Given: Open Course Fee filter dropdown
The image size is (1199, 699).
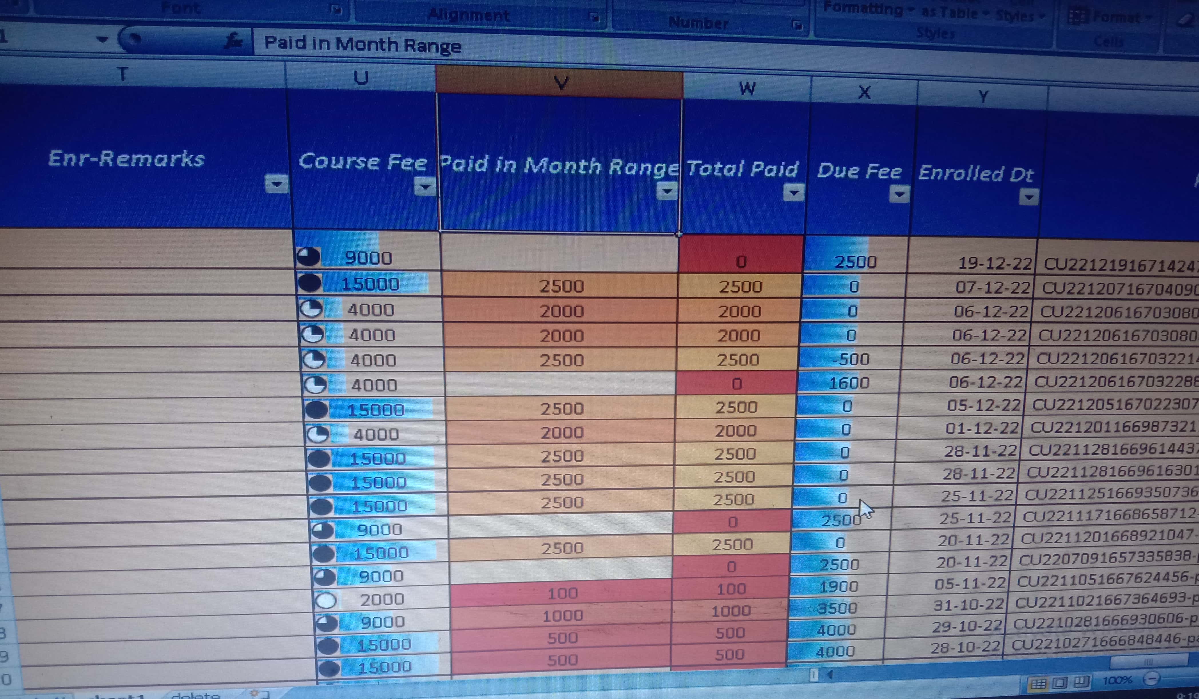Looking at the screenshot, I should [425, 186].
